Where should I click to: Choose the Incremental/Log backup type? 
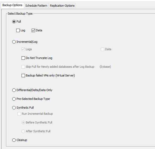pyautogui.click(x=14, y=42)
